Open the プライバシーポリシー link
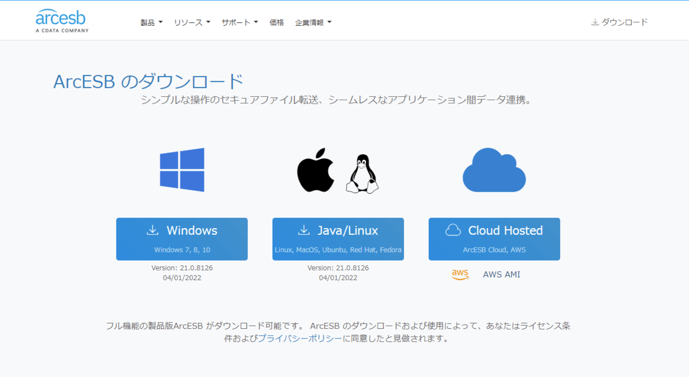The image size is (689, 377). (300, 339)
